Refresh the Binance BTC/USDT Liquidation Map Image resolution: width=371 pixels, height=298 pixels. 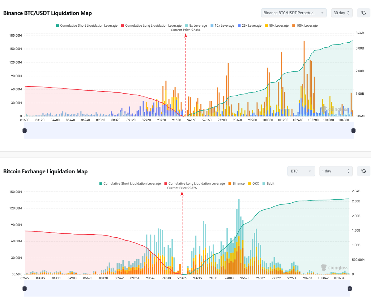(364, 13)
